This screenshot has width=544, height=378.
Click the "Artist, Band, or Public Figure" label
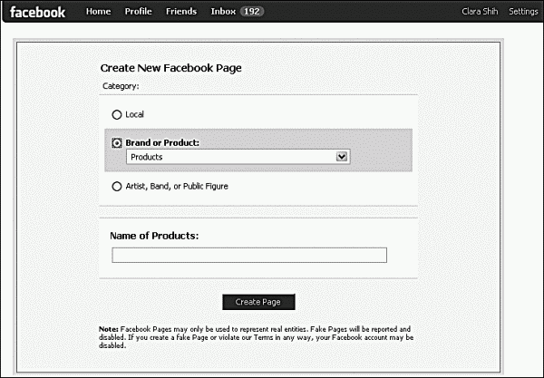click(177, 187)
